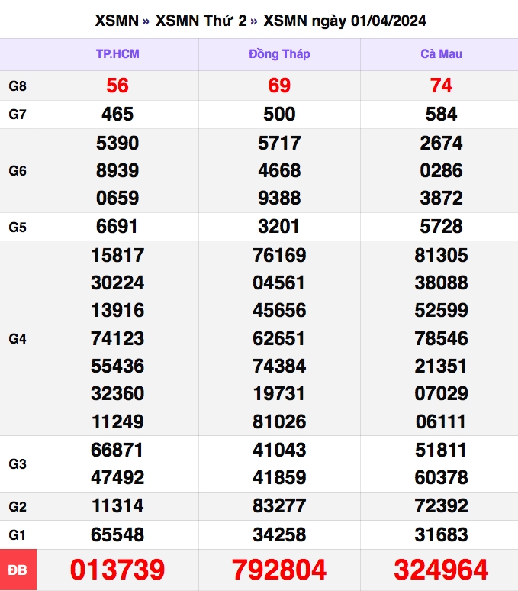518x591 pixels.
Task: Click G4 number 52599
Action: tap(441, 311)
